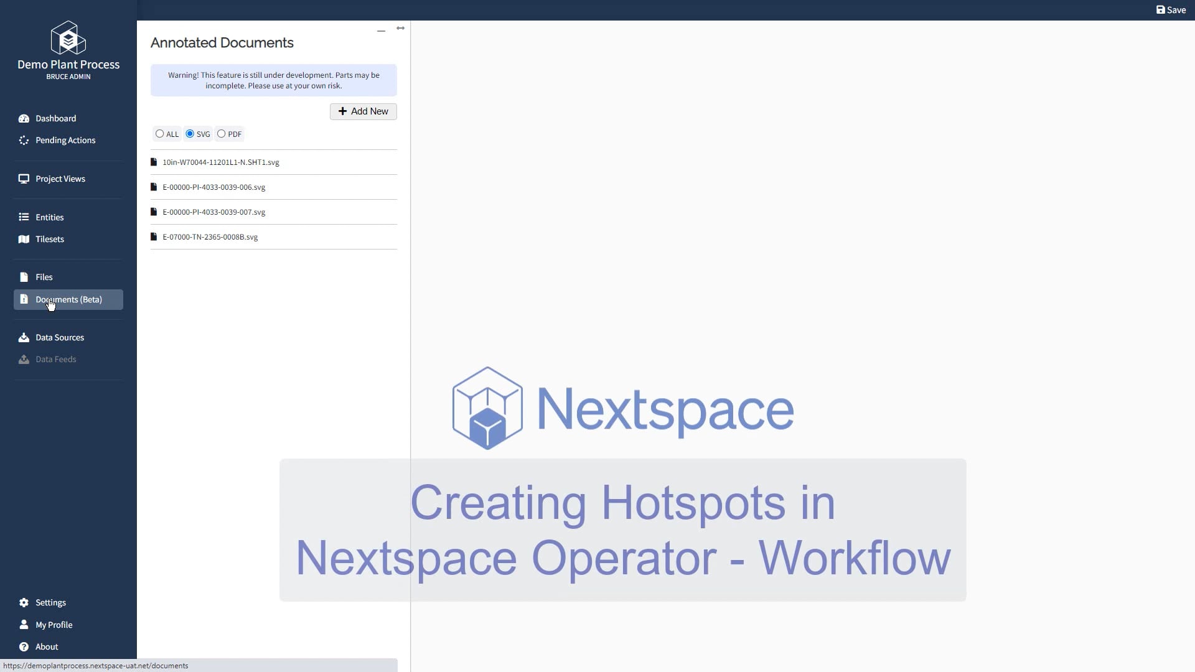Click the Files document icon
This screenshot has height=672, width=1195.
[x=23, y=277]
